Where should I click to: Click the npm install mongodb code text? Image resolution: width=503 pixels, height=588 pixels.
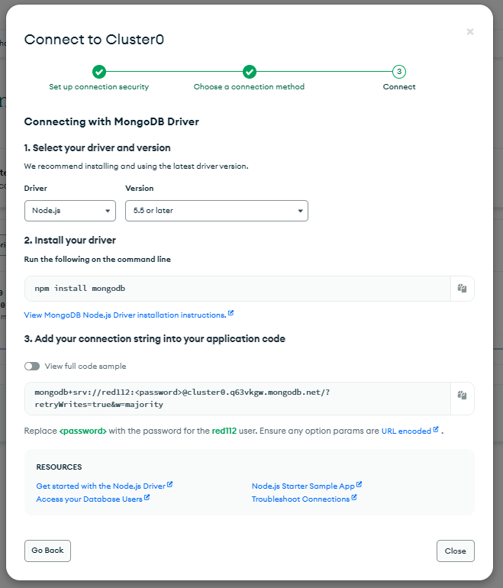point(80,289)
